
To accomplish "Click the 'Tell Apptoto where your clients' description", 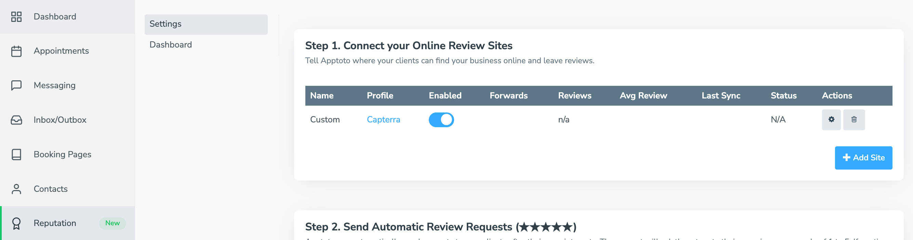I will tap(449, 61).
